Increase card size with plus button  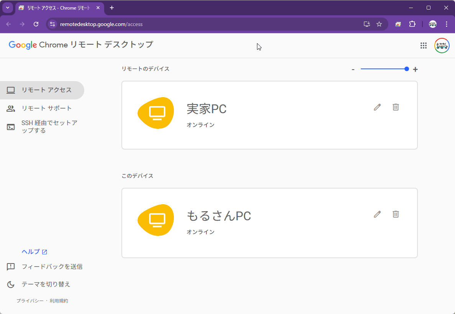pyautogui.click(x=415, y=69)
